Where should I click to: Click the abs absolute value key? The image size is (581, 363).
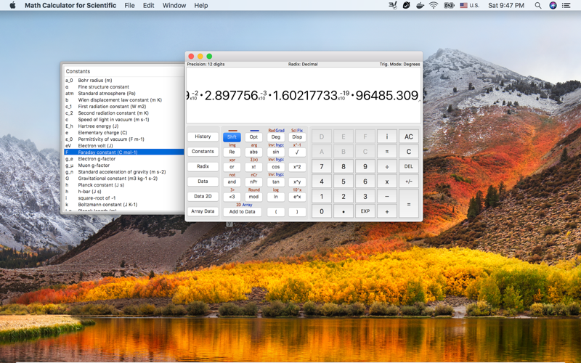pos(253,152)
